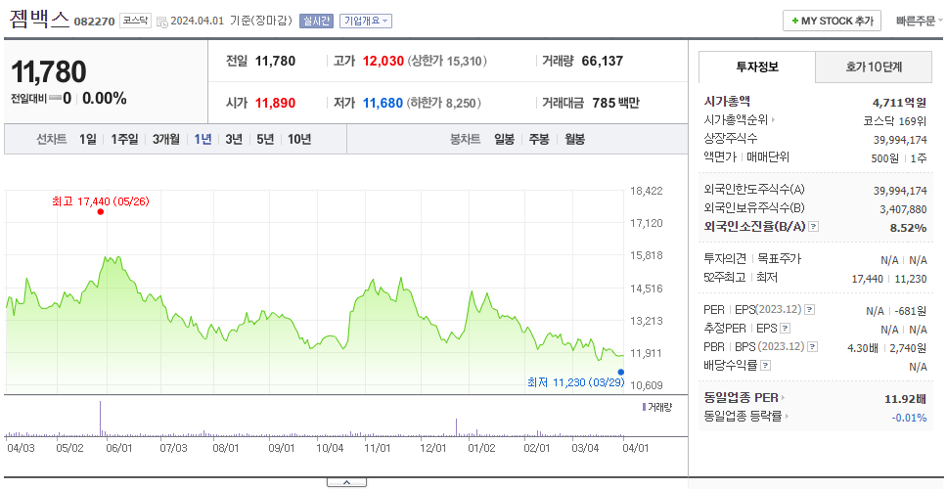Screen dimensions: 947x489
Task: Collapse the chart panel with bottom chevron
Action: point(346,482)
